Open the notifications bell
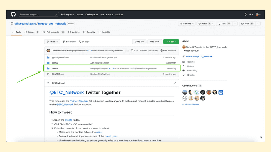 [245, 14]
